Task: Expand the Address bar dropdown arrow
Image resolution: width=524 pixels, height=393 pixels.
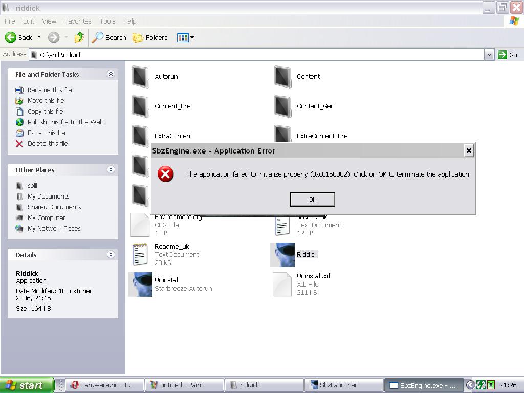Action: tap(489, 55)
